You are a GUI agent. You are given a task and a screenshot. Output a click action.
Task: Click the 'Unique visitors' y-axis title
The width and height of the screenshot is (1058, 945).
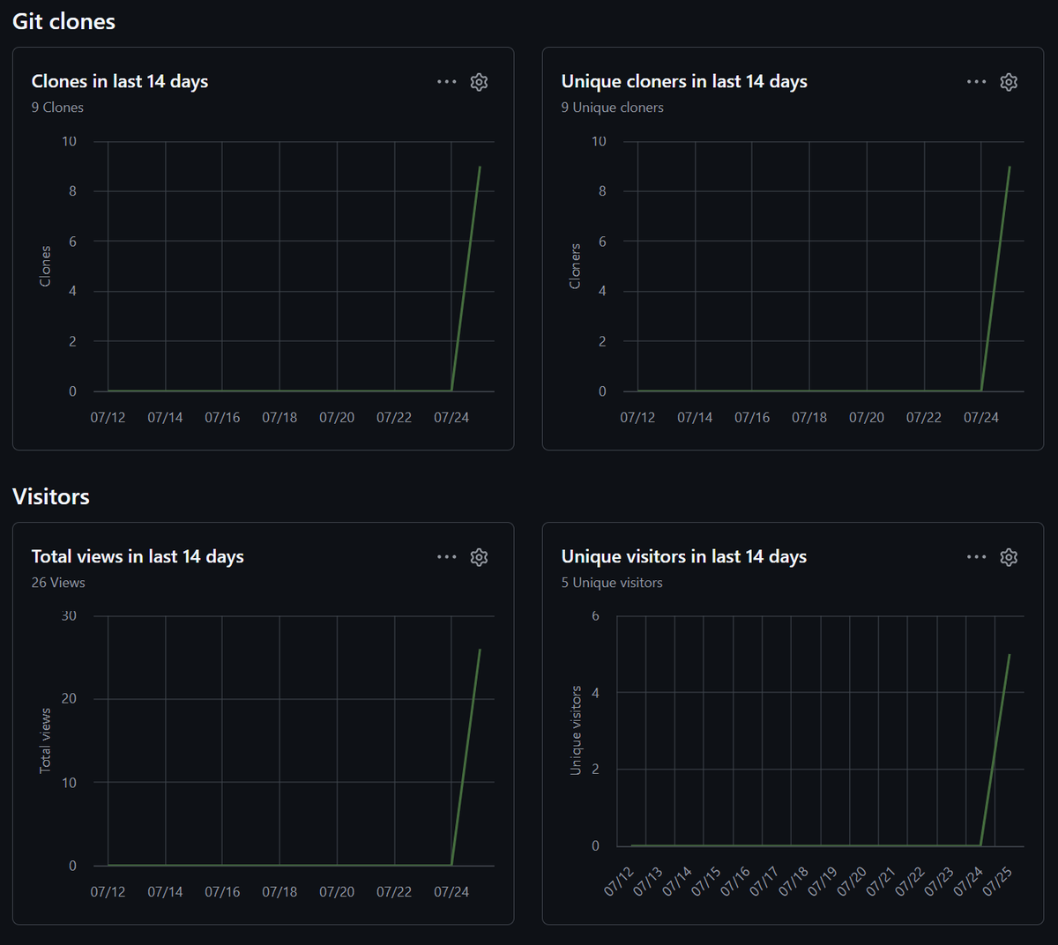(x=575, y=731)
